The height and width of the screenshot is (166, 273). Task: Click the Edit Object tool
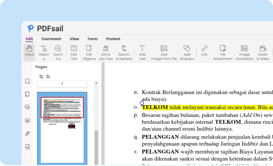[89, 53]
